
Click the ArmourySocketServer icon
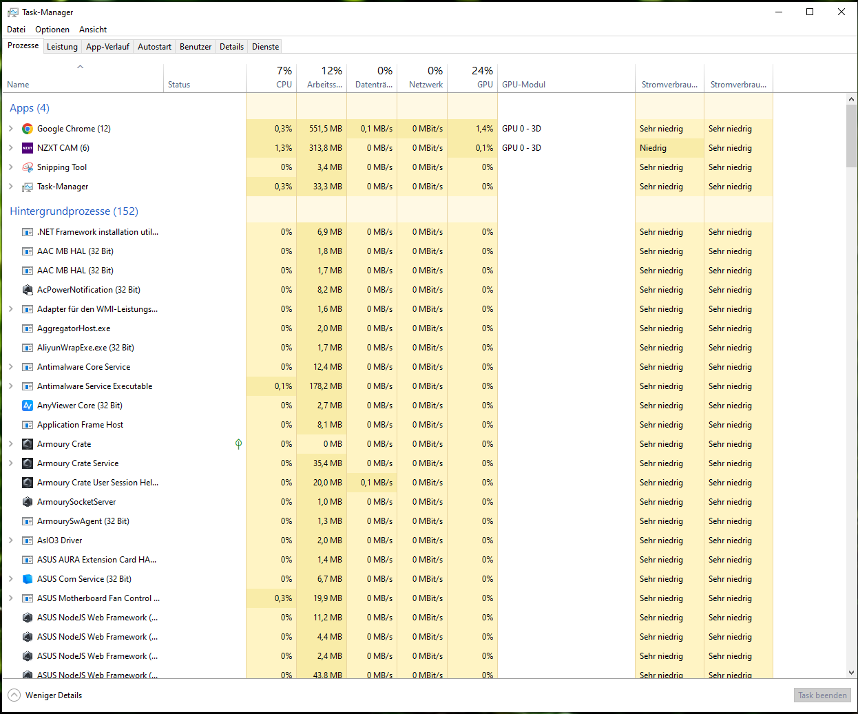coord(28,502)
